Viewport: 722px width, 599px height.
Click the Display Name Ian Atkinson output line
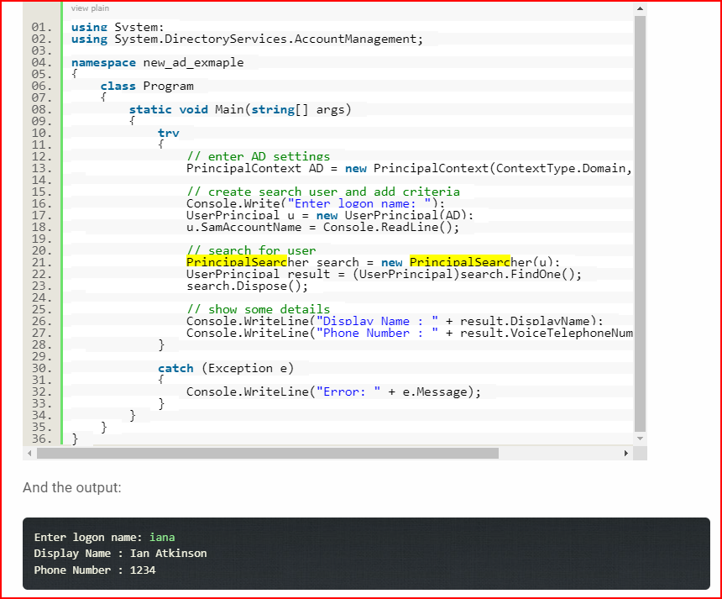pos(120,553)
